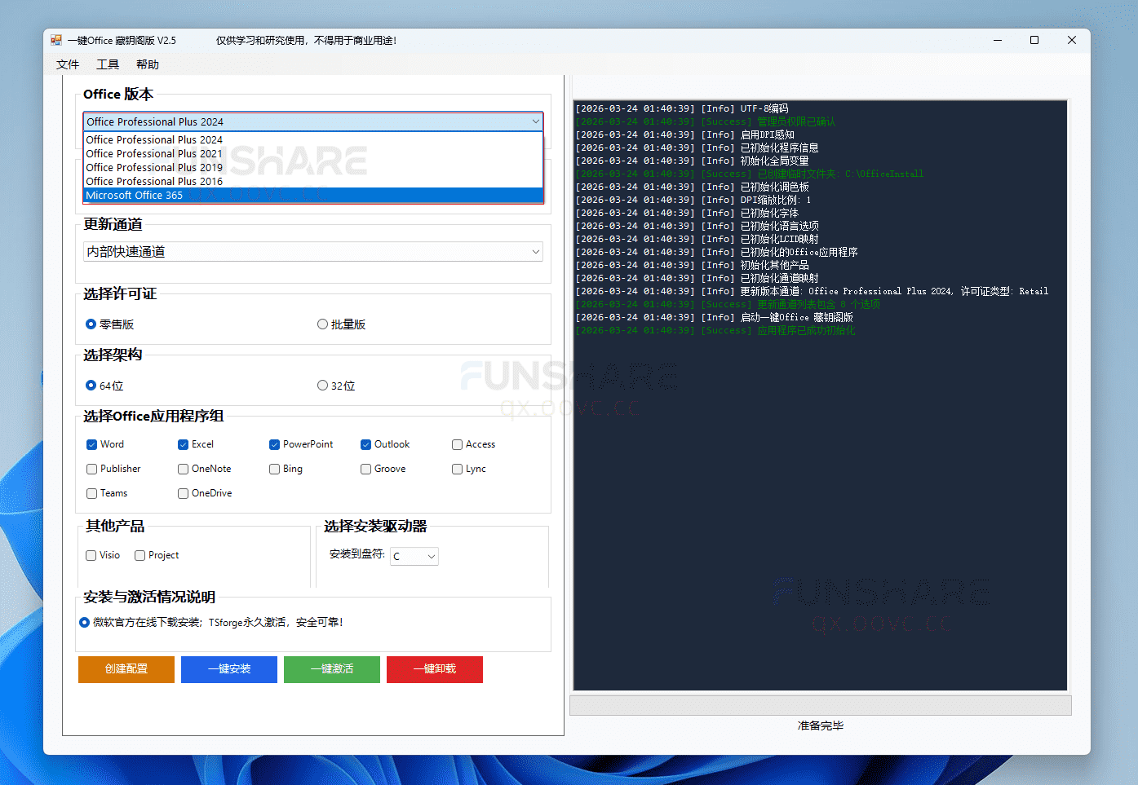Open the 文件 menu

pyautogui.click(x=68, y=64)
